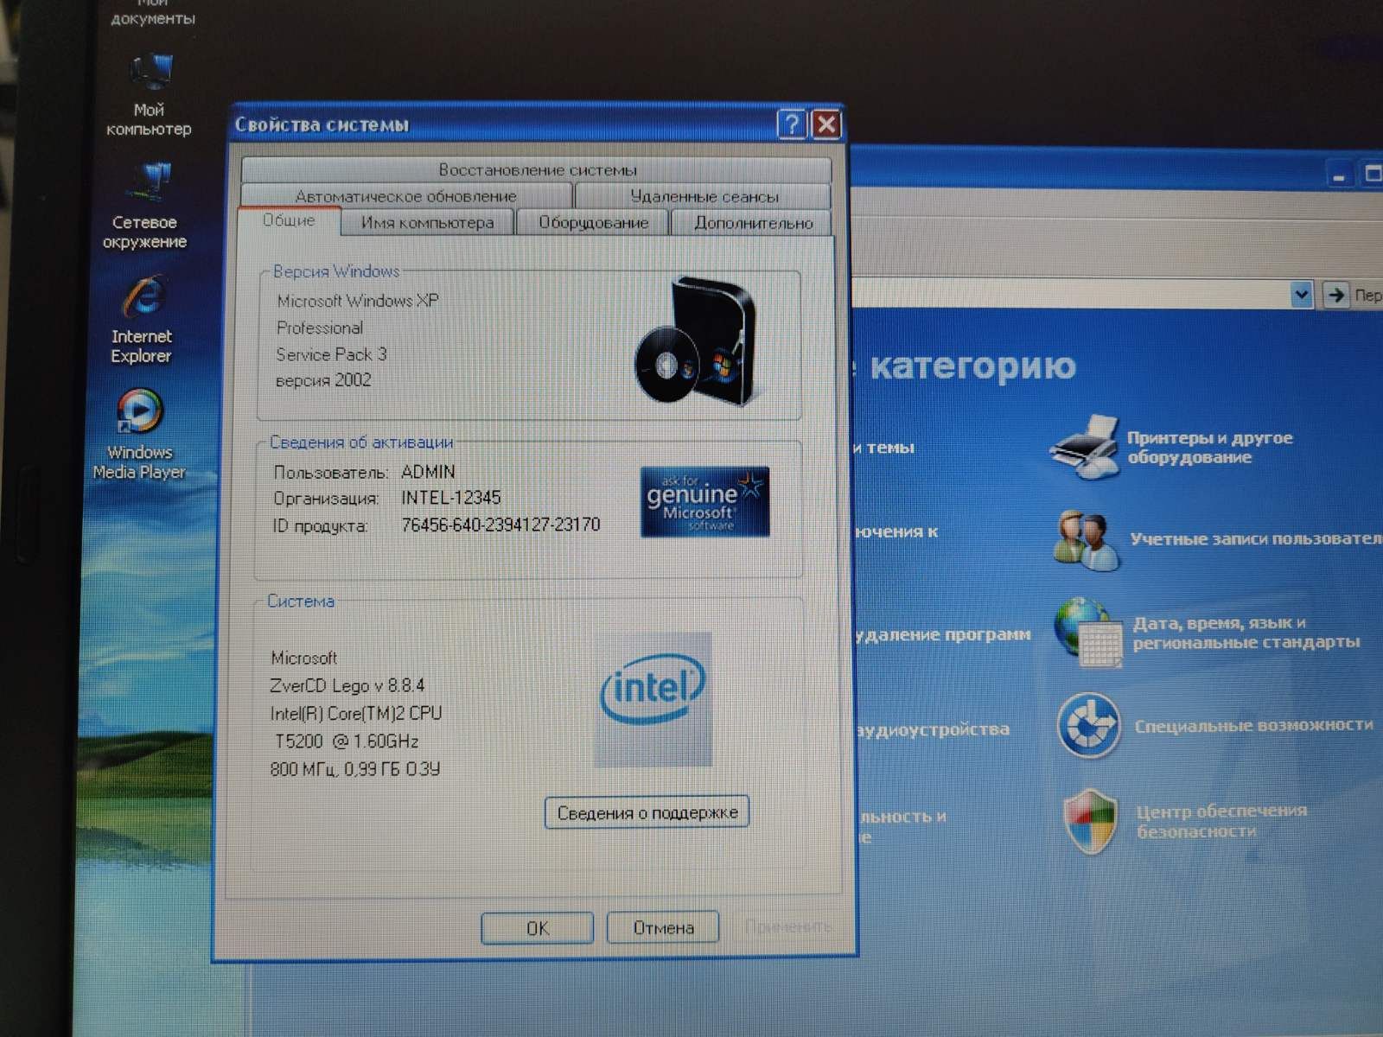Open Принтеры и другое оборудование link

[1209, 447]
